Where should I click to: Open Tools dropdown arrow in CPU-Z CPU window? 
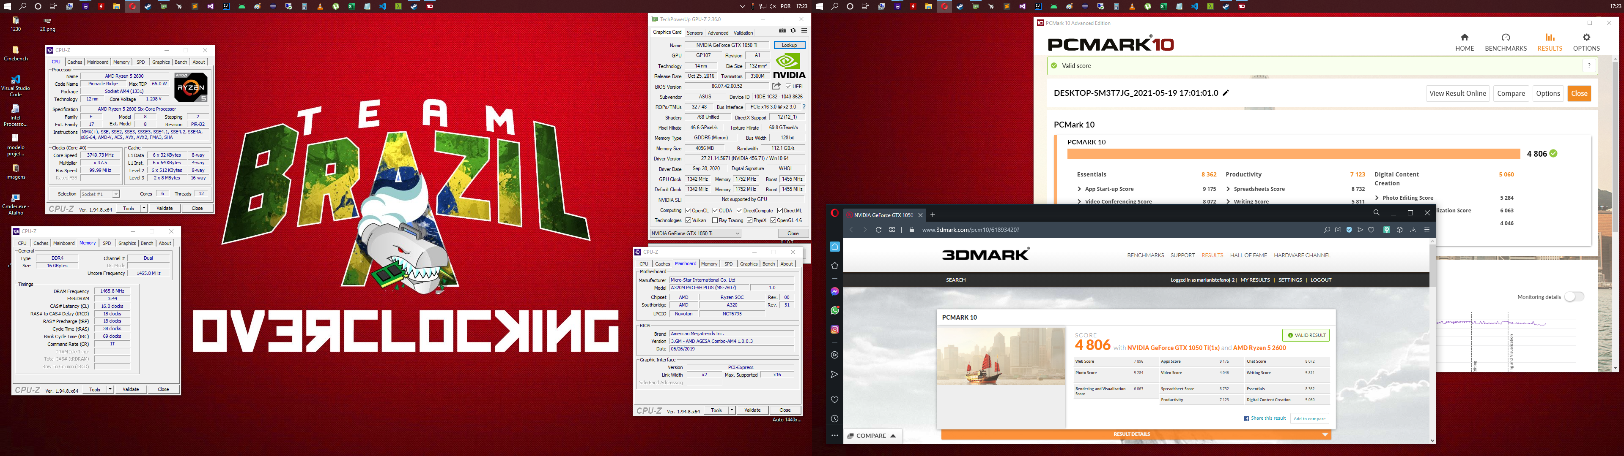144,208
